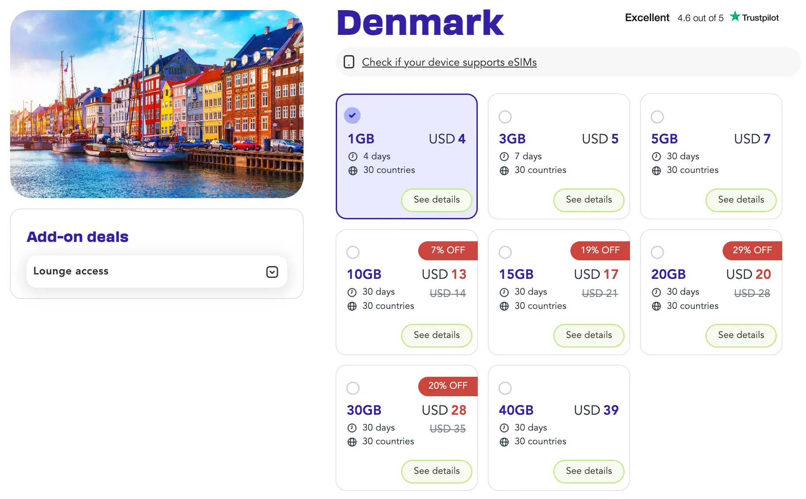The height and width of the screenshot is (499, 806).
Task: Select the 10GB plan radio button
Action: tap(352, 252)
